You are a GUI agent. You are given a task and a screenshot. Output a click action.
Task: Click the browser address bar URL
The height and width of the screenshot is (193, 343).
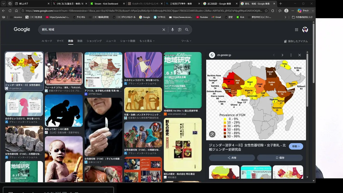(x=142, y=11)
